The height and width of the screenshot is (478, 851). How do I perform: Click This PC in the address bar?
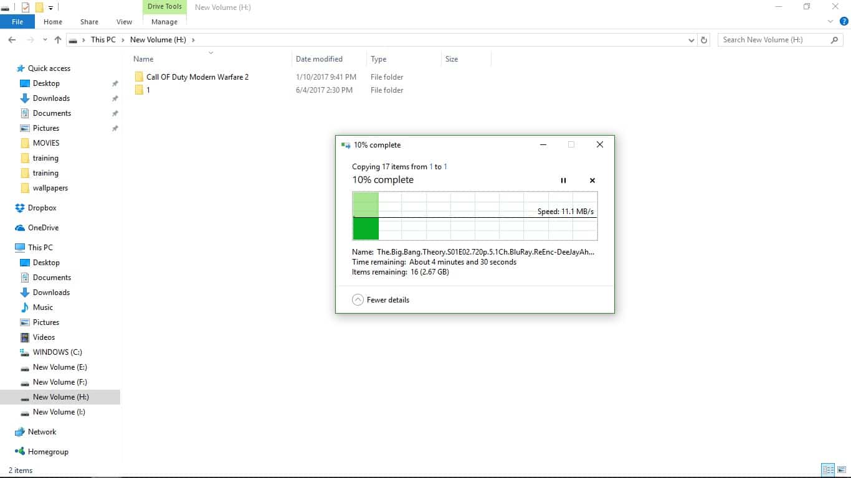103,40
